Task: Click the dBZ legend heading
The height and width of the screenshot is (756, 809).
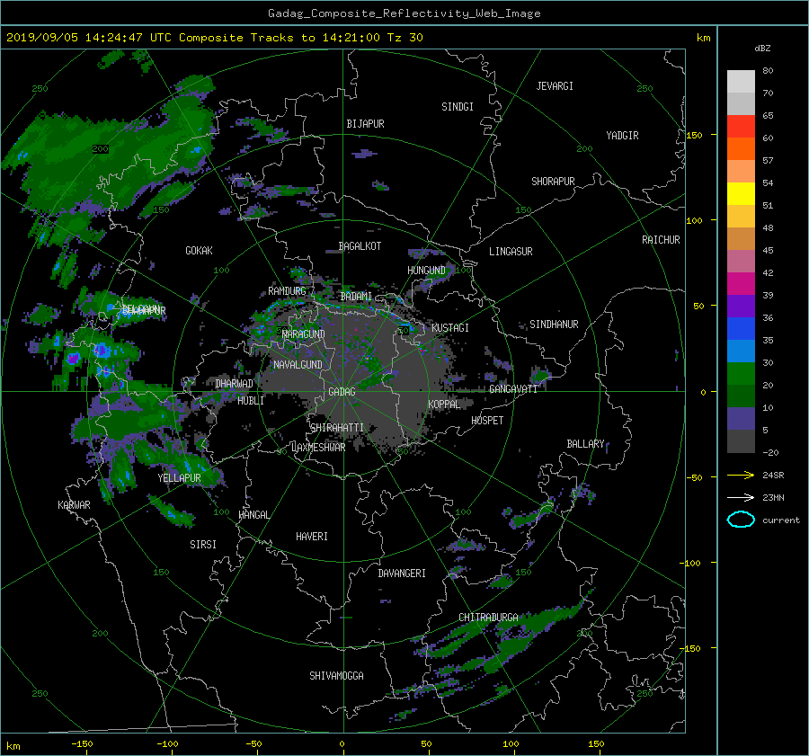Action: coord(762,49)
